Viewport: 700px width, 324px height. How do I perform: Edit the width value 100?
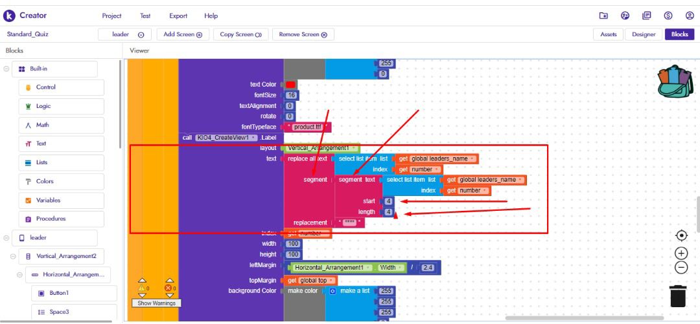294,244
